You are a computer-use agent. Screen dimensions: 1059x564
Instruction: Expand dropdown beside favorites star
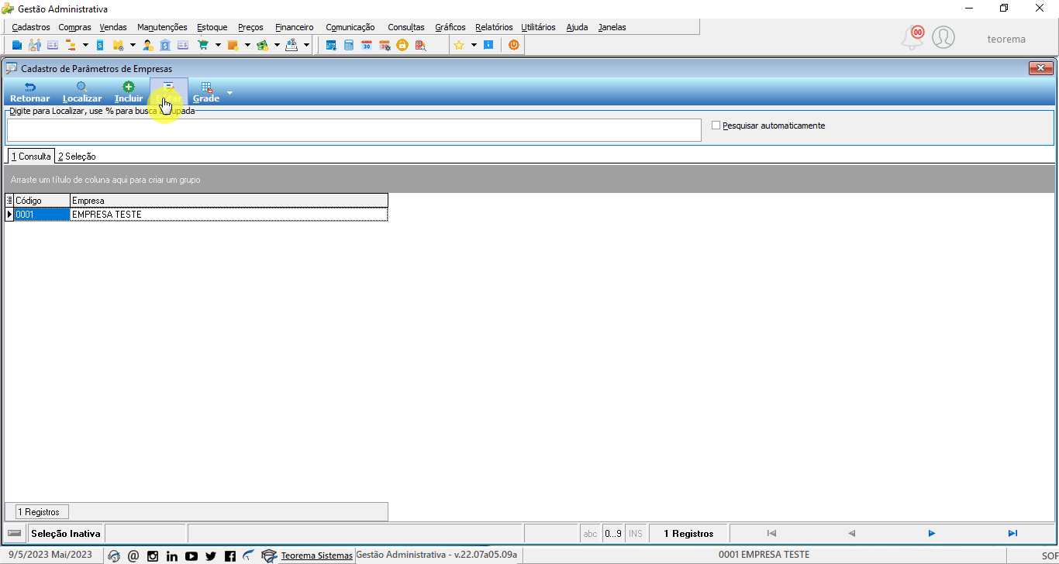click(x=474, y=45)
